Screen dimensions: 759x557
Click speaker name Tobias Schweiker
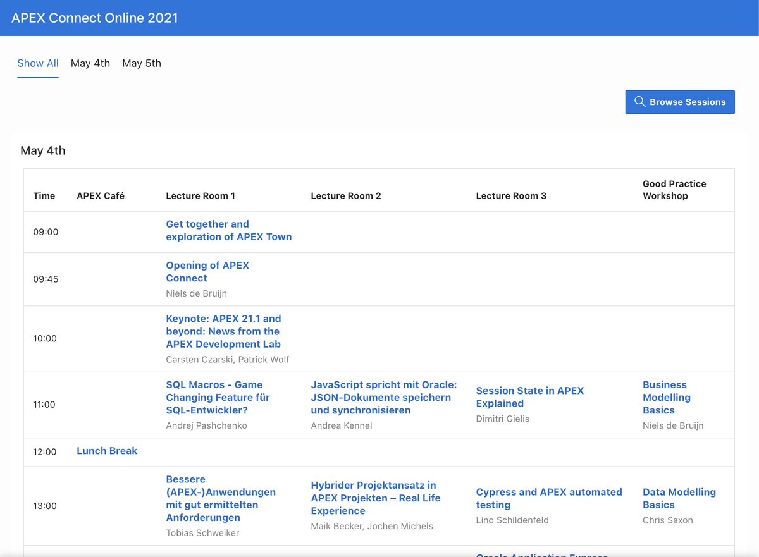202,533
